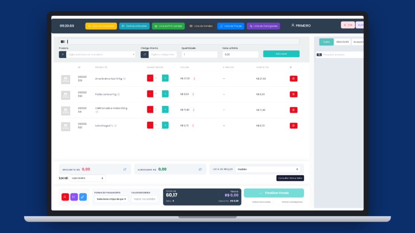Open Lista de Trocas
The height and width of the screenshot is (233, 415).
(x=231, y=26)
